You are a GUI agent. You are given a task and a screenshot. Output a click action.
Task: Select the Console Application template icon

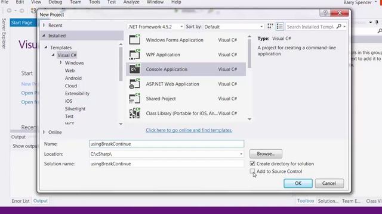[x=135, y=69]
